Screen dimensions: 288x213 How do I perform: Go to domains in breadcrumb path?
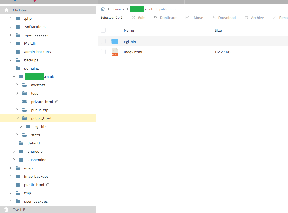pos(118,9)
